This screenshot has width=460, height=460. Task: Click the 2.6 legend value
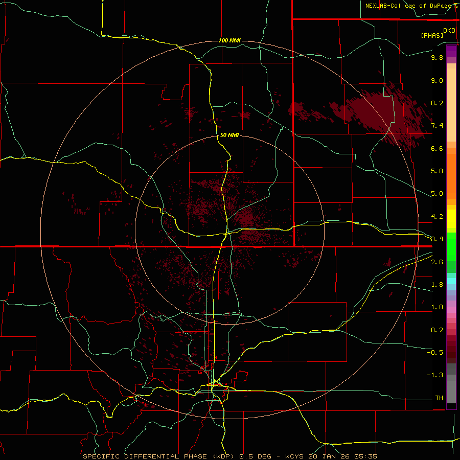(437, 262)
